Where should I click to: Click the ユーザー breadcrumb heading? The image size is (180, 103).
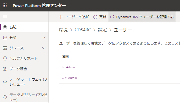[123, 30]
